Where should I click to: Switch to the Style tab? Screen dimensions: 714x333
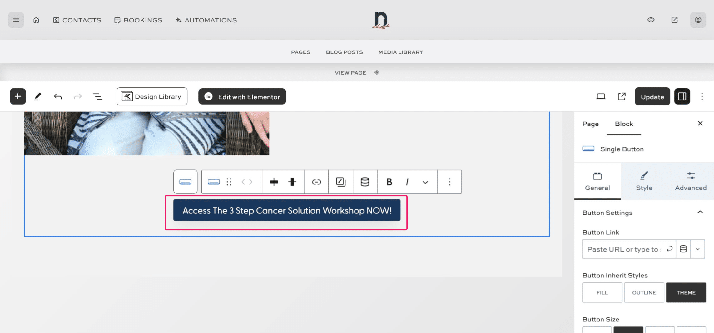(x=644, y=181)
